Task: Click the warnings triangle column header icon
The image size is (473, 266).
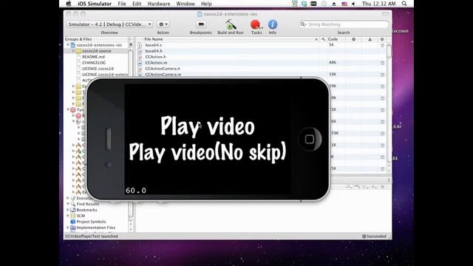Action: pos(370,39)
